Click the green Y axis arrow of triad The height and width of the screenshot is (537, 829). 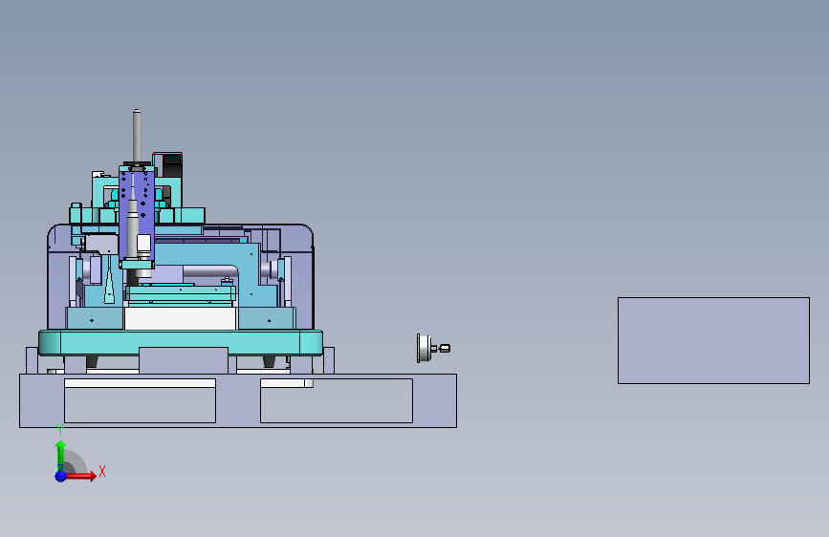pos(61,455)
